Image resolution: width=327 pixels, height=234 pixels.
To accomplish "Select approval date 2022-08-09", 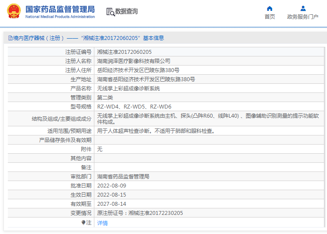I will pos(112,186).
